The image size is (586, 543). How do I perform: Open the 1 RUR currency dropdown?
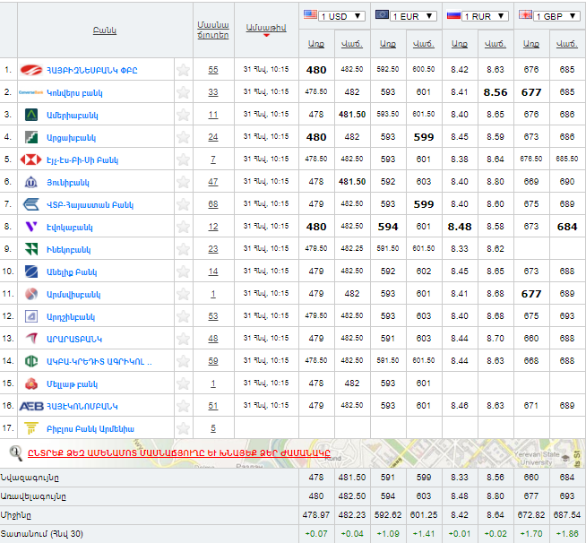tap(485, 16)
